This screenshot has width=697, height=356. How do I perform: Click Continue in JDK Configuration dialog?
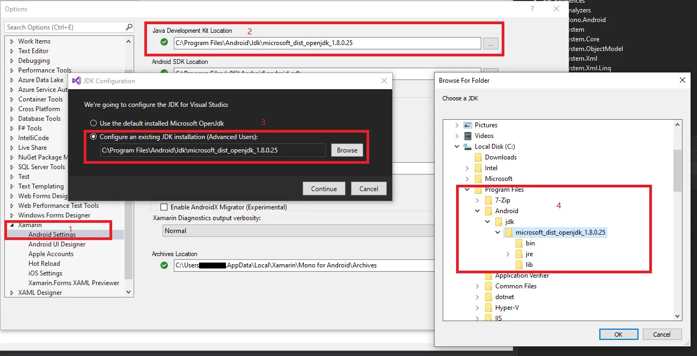(324, 188)
